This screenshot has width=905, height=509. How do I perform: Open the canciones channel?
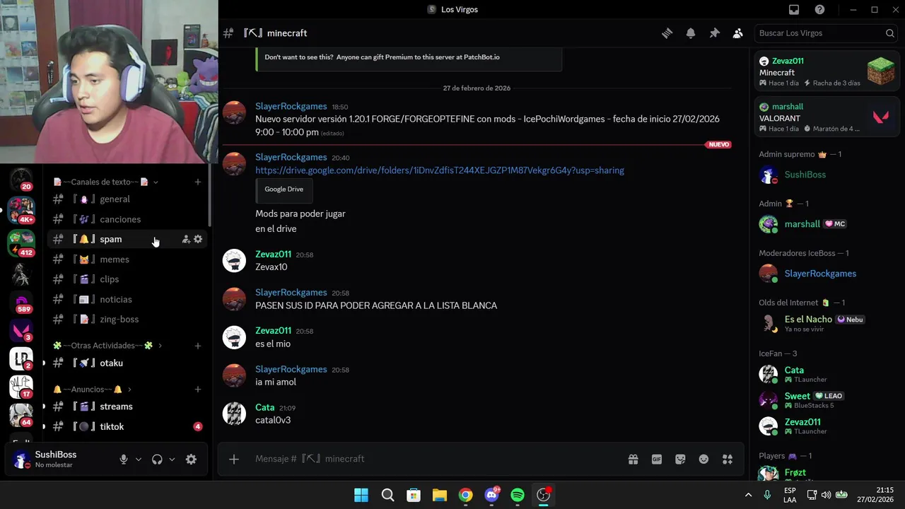pos(128,219)
